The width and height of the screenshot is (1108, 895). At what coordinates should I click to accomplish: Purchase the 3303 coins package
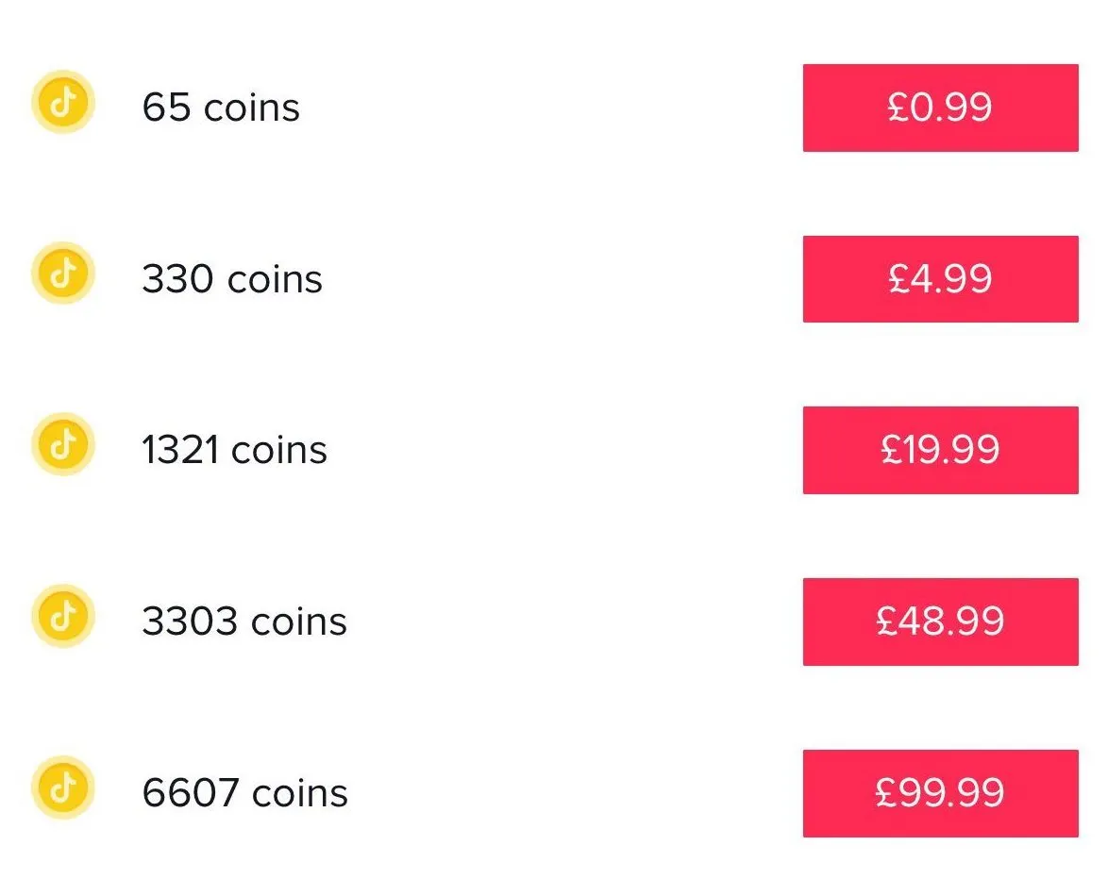(940, 622)
